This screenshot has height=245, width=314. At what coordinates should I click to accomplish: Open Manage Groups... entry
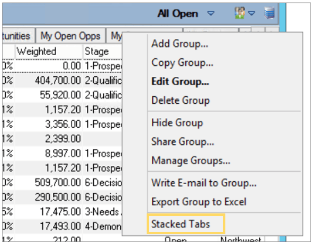[x=190, y=161]
